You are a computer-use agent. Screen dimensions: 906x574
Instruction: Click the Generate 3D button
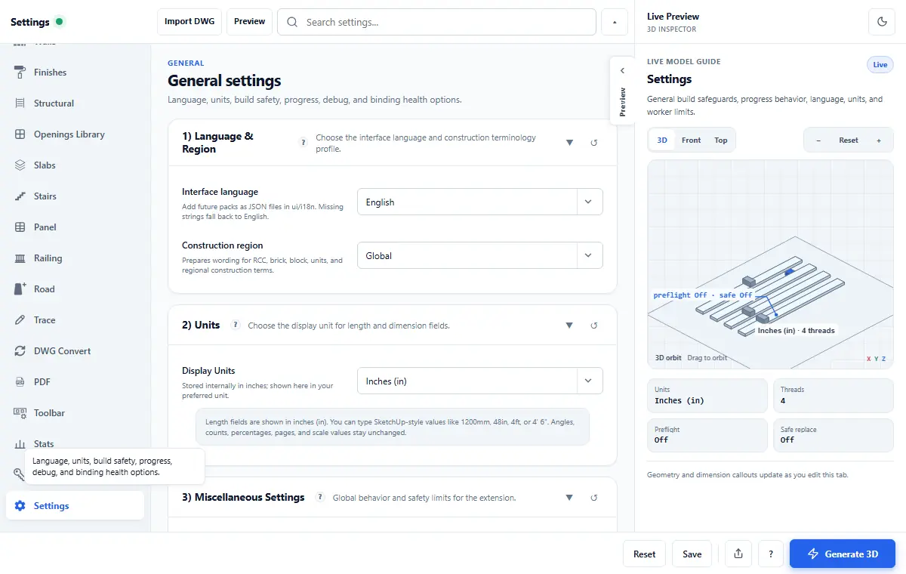tap(843, 554)
